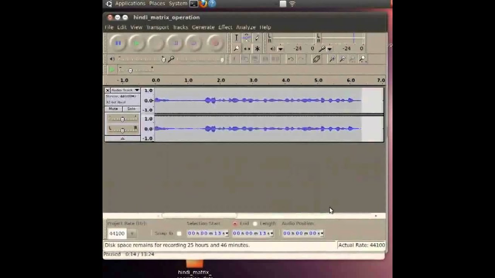Image resolution: width=495 pixels, height=278 pixels.
Task: Solo the audio track
Action: coord(131,109)
